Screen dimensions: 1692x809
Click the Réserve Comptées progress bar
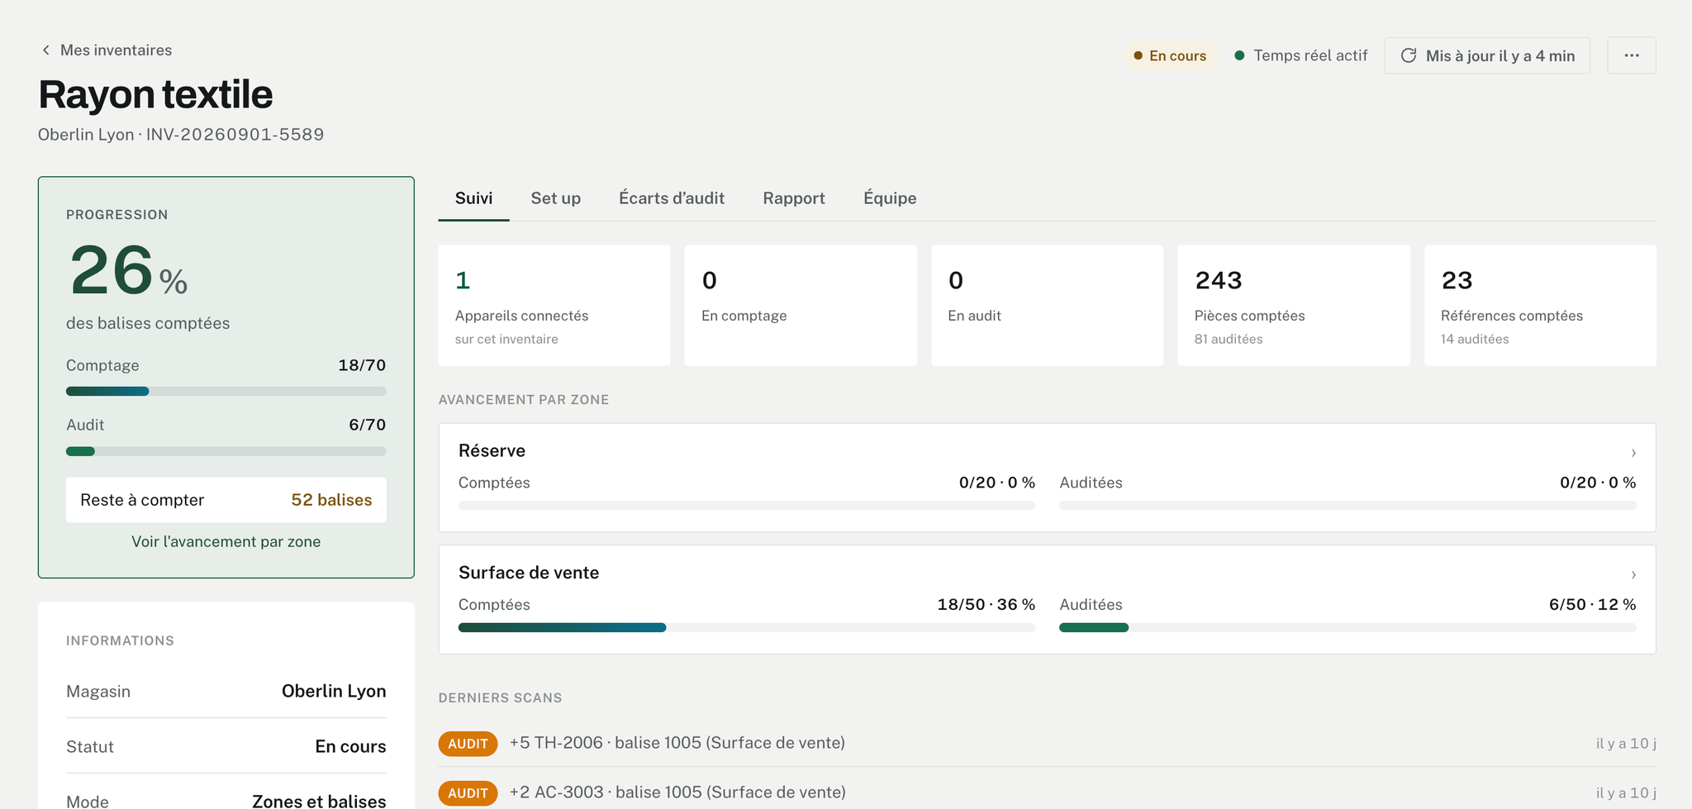[x=747, y=506]
